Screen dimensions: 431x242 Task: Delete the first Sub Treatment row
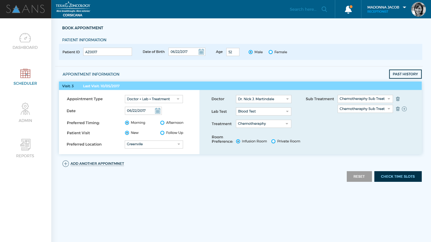[x=398, y=99]
